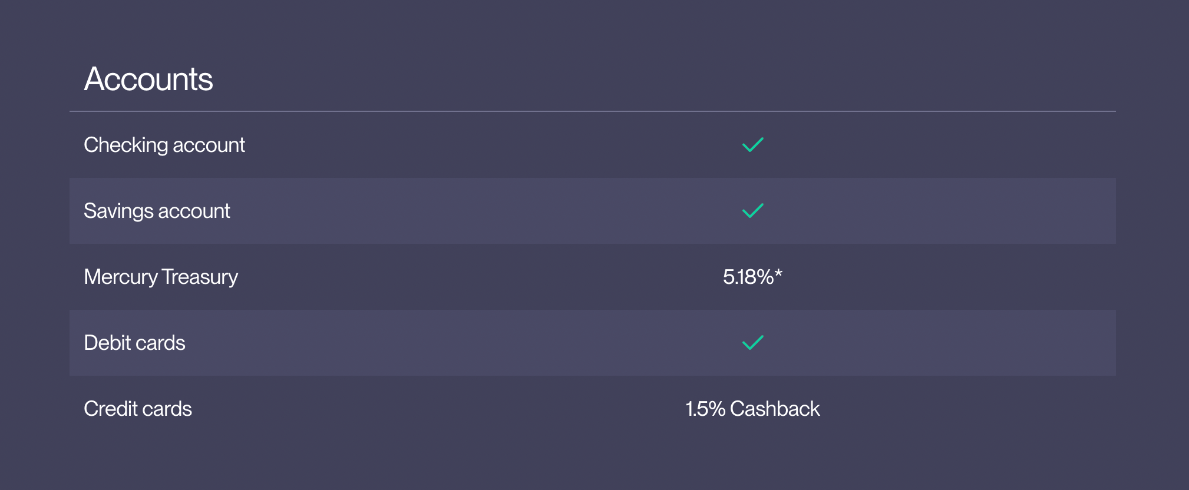The height and width of the screenshot is (490, 1189).
Task: Click the Debit cards green checkmark
Action: [x=752, y=343]
